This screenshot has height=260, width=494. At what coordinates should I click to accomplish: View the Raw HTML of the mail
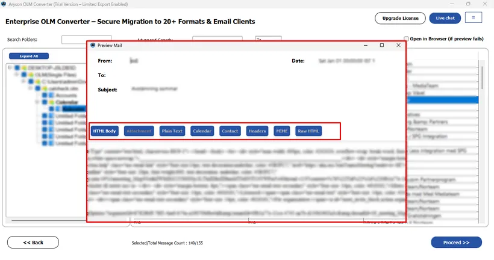coord(308,131)
